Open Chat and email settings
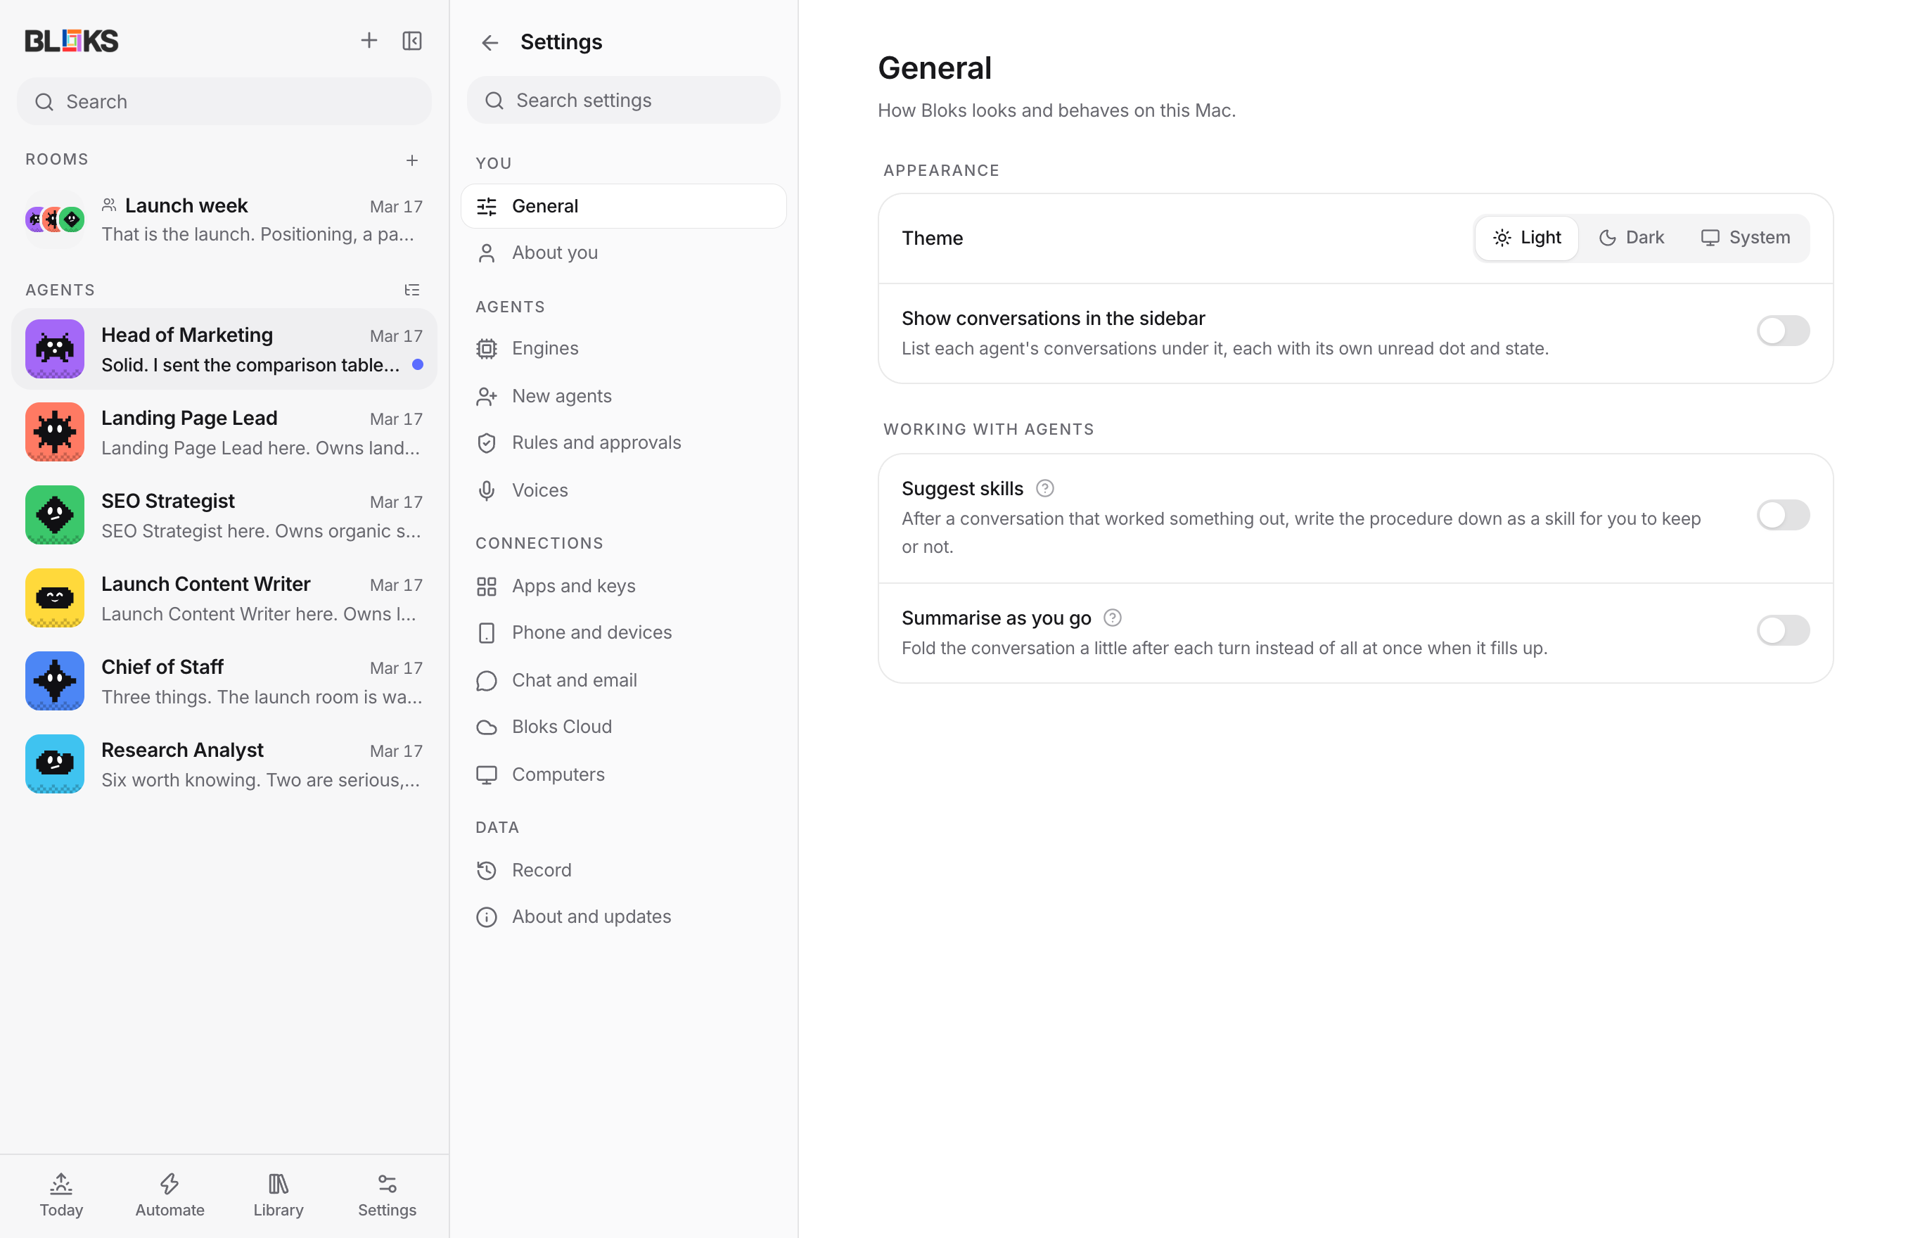The height and width of the screenshot is (1238, 1913). (x=624, y=680)
